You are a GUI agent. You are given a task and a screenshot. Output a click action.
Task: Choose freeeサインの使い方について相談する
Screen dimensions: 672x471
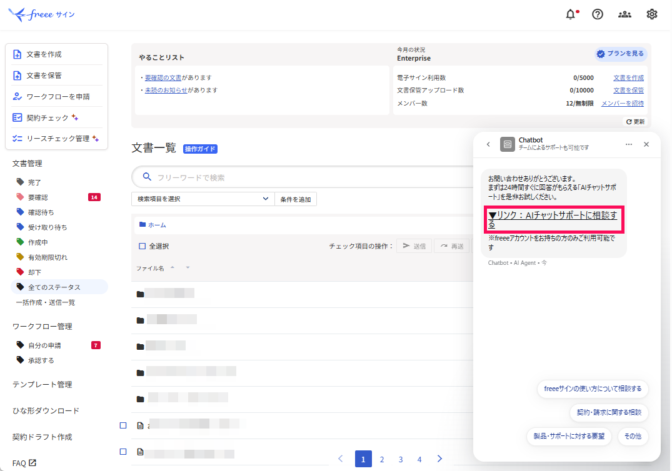pyautogui.click(x=593, y=389)
